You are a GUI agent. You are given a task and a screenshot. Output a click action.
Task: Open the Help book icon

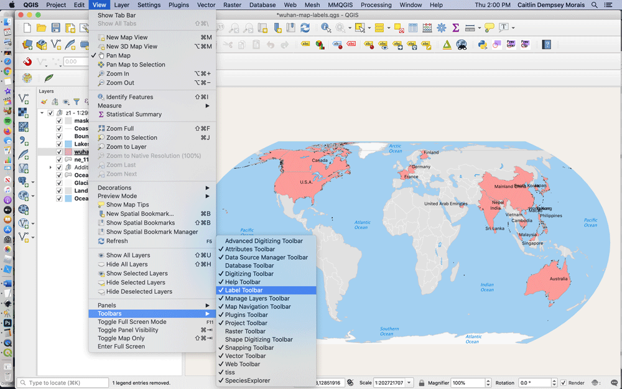[546, 44]
